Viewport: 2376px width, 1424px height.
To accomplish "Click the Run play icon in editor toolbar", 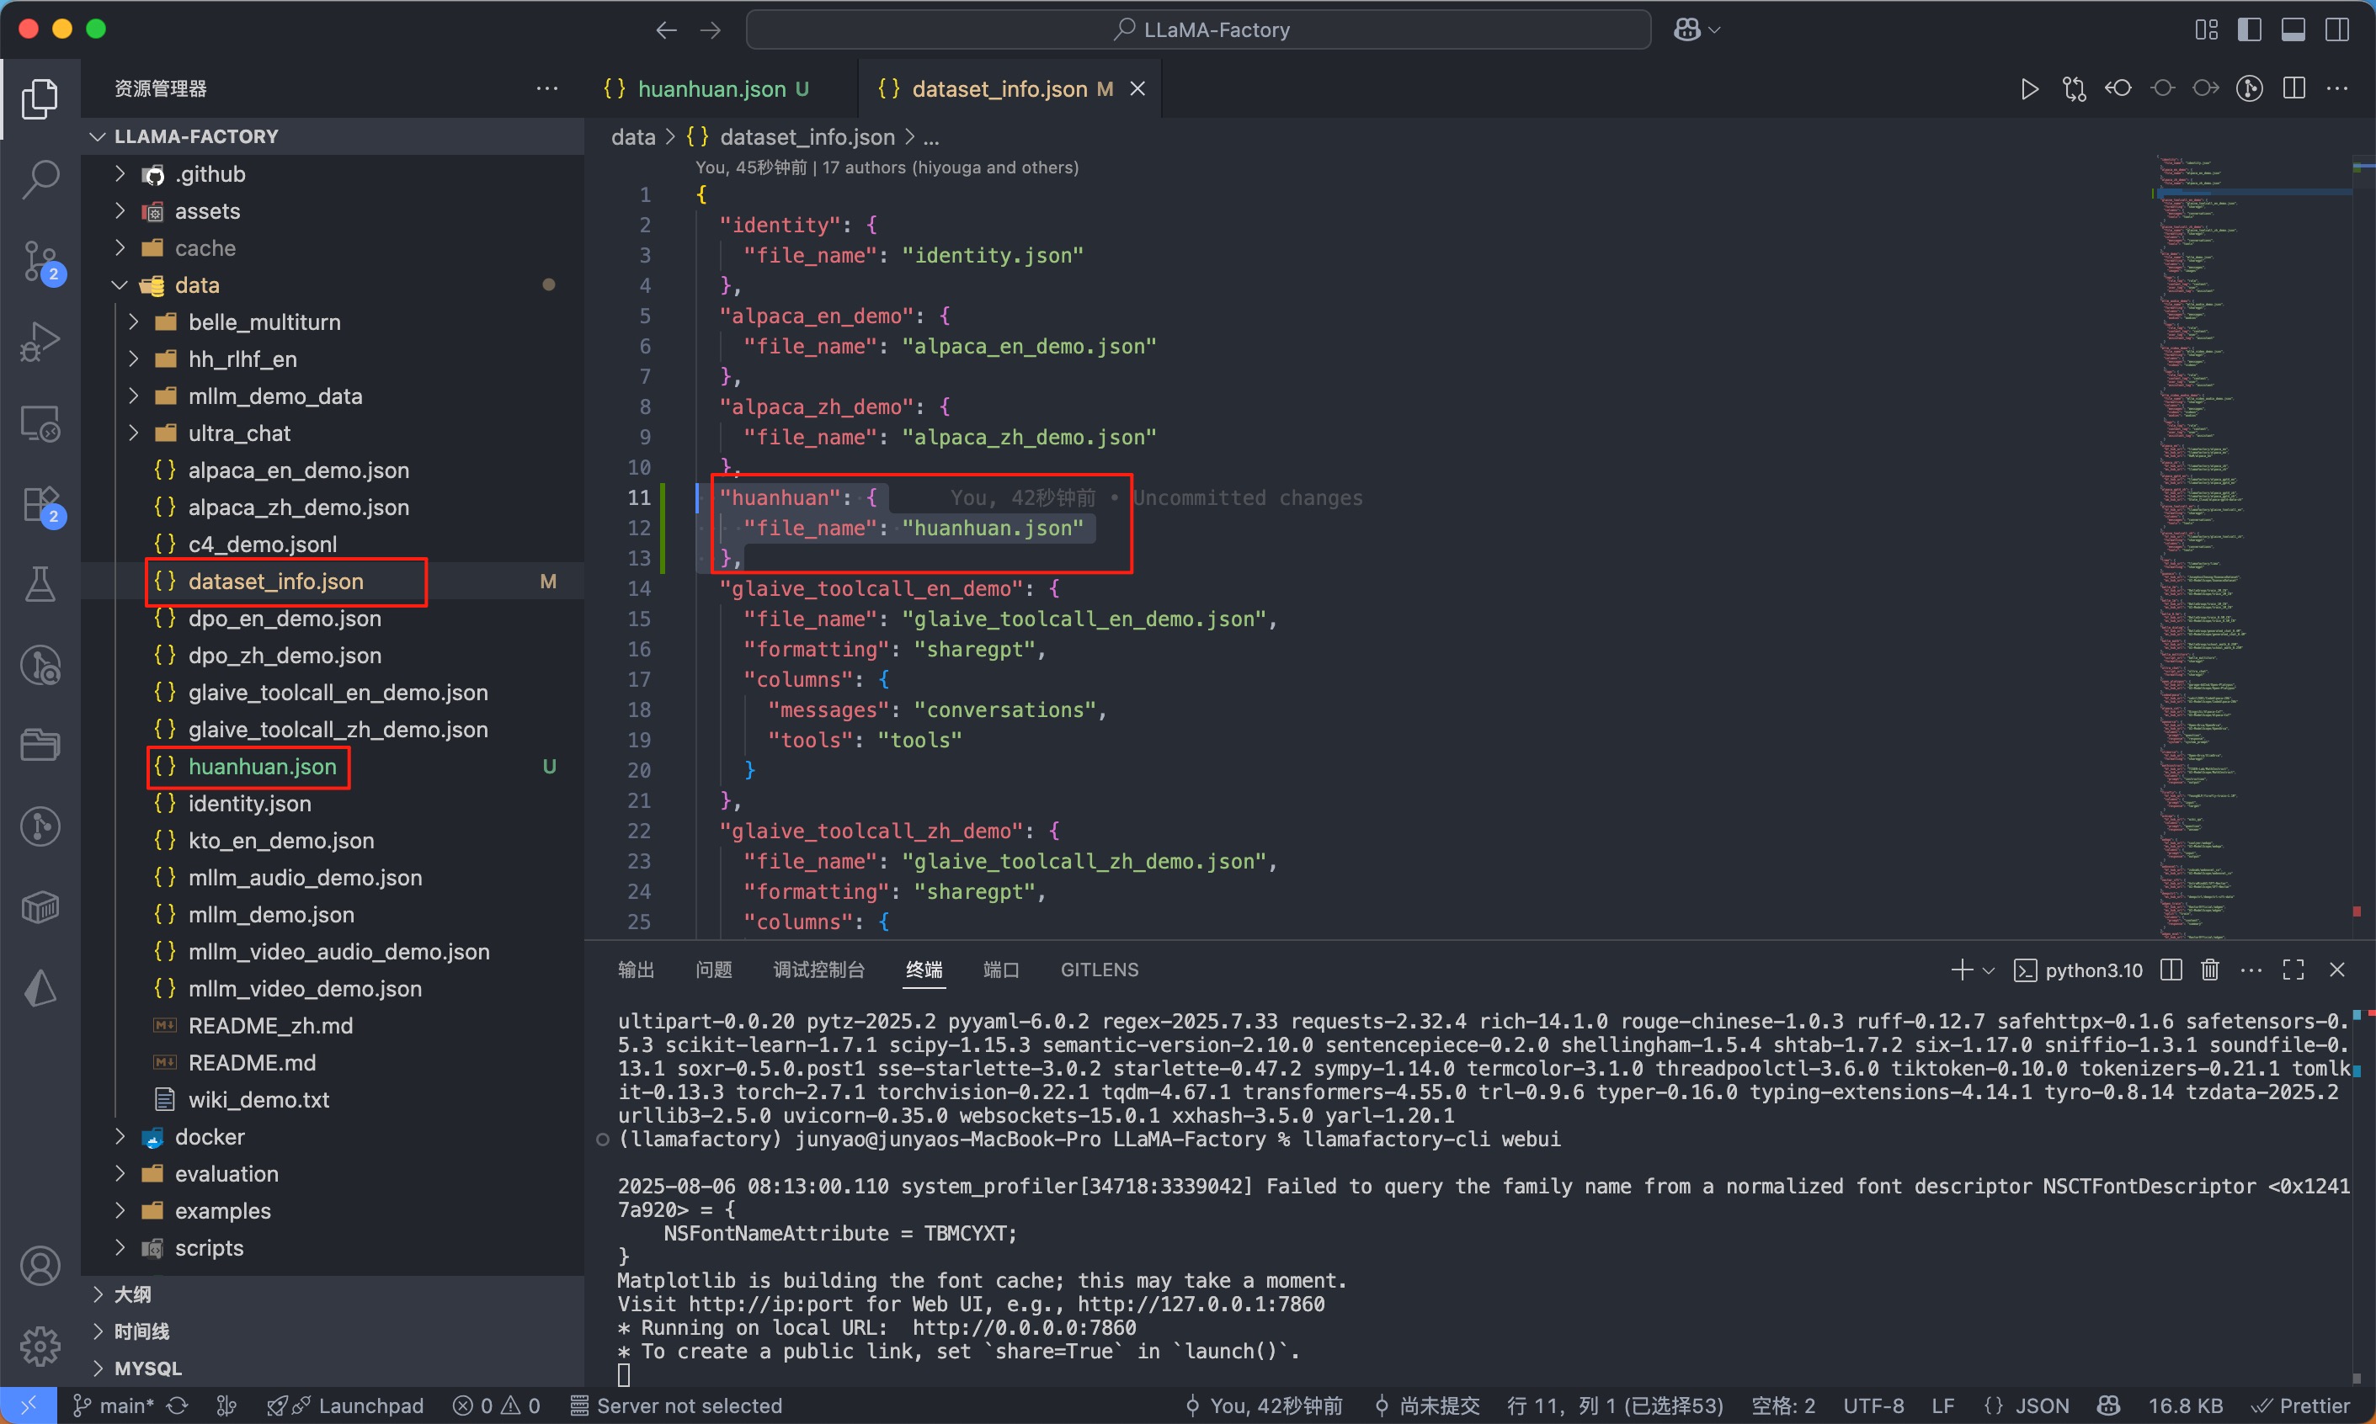I will pos(2029,89).
